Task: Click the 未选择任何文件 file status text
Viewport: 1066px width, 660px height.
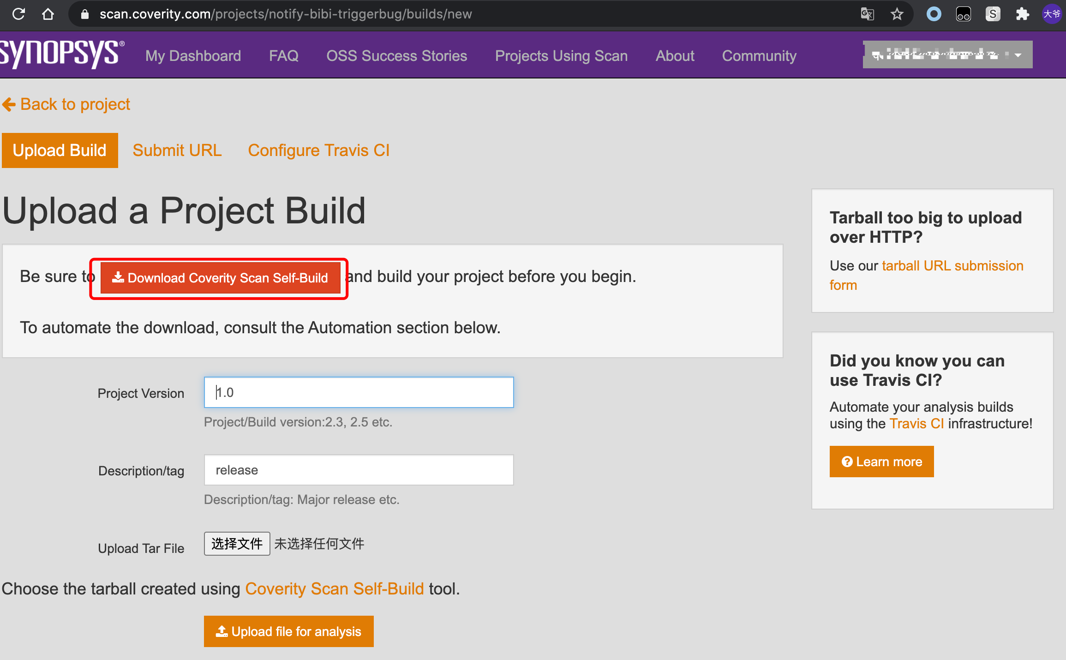Action: [x=319, y=544]
